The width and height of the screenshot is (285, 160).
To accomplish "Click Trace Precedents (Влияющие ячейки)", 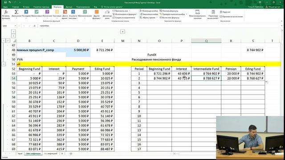I will (x=149, y=11).
